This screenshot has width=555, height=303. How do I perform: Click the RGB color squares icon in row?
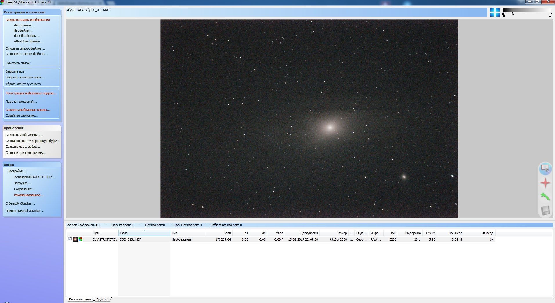point(80,239)
